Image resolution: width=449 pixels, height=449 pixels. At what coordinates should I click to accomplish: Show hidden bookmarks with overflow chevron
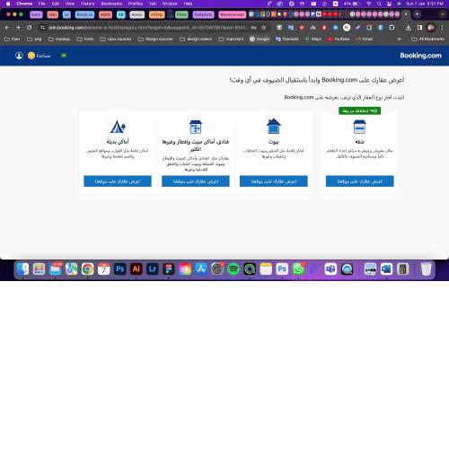pyautogui.click(x=399, y=39)
